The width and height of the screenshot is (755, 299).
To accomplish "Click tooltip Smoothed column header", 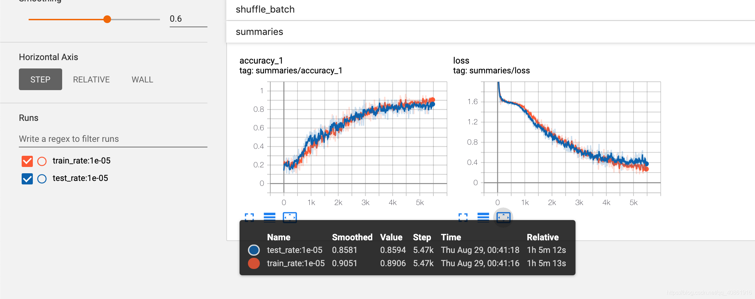I will click(x=352, y=237).
